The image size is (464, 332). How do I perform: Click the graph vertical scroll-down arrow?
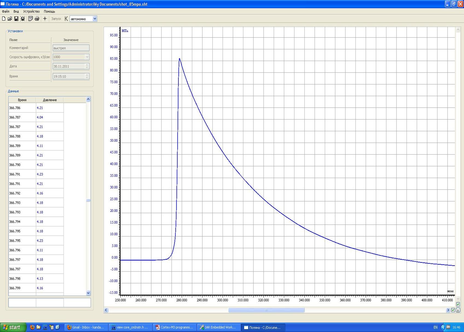458,299
